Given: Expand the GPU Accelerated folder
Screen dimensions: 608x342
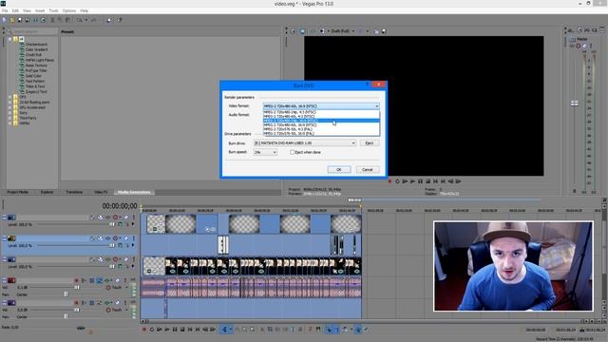Looking at the screenshot, I should tap(10, 107).
